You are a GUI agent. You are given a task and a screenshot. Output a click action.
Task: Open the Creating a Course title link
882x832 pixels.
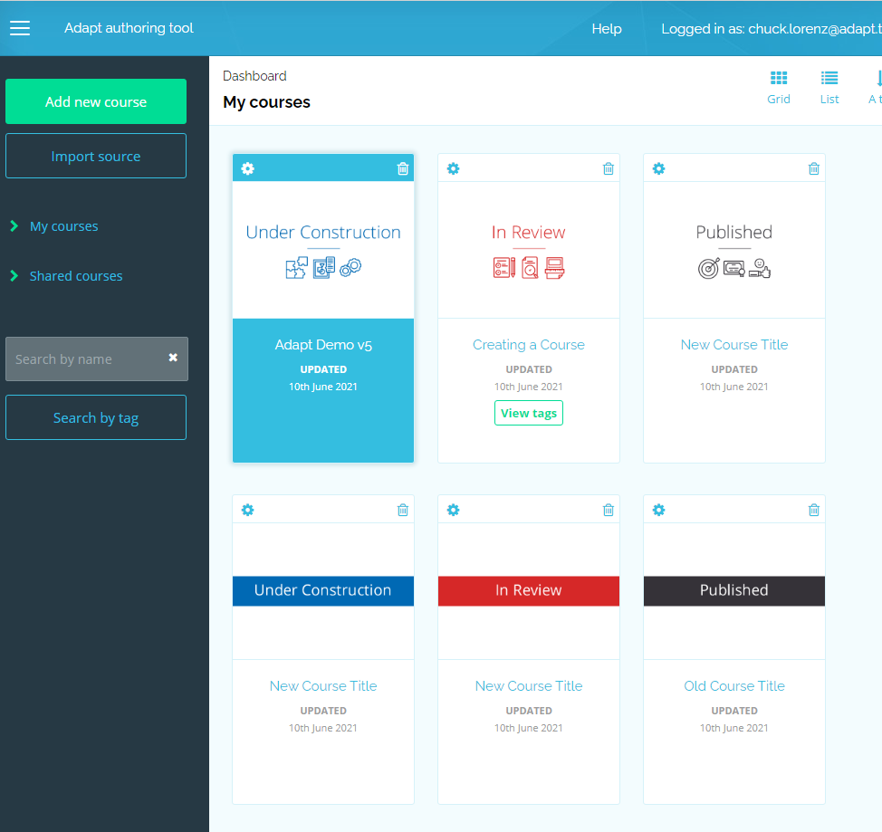click(x=528, y=345)
